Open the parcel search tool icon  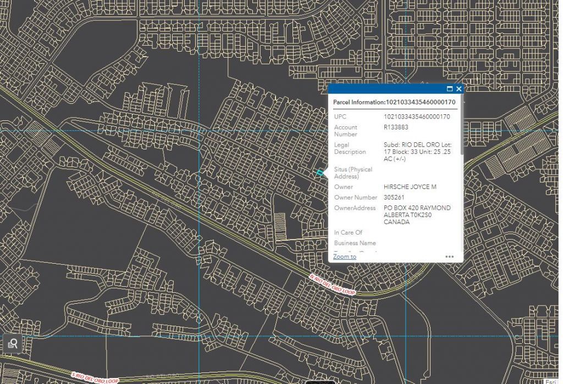13,343
